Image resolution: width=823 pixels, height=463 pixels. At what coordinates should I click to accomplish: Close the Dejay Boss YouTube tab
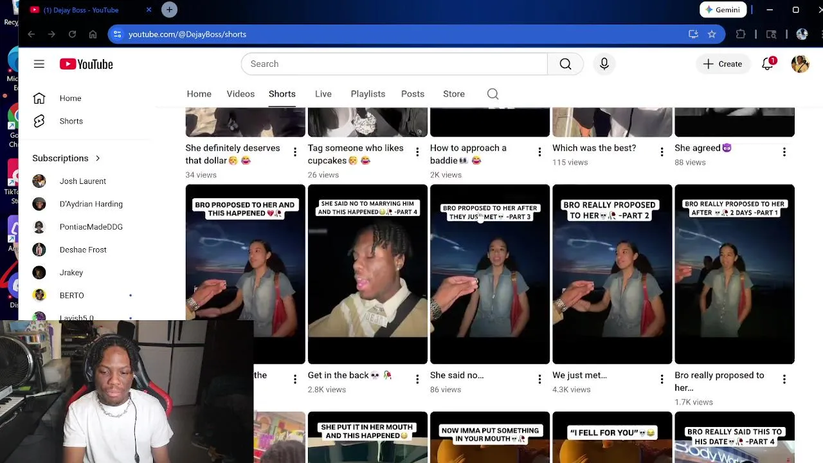(149, 10)
